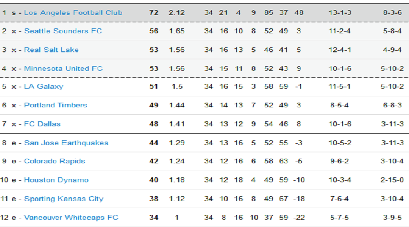Select Seattle Sounders' 11-2-4 home record
This screenshot has height=227, width=409.
[339, 31]
